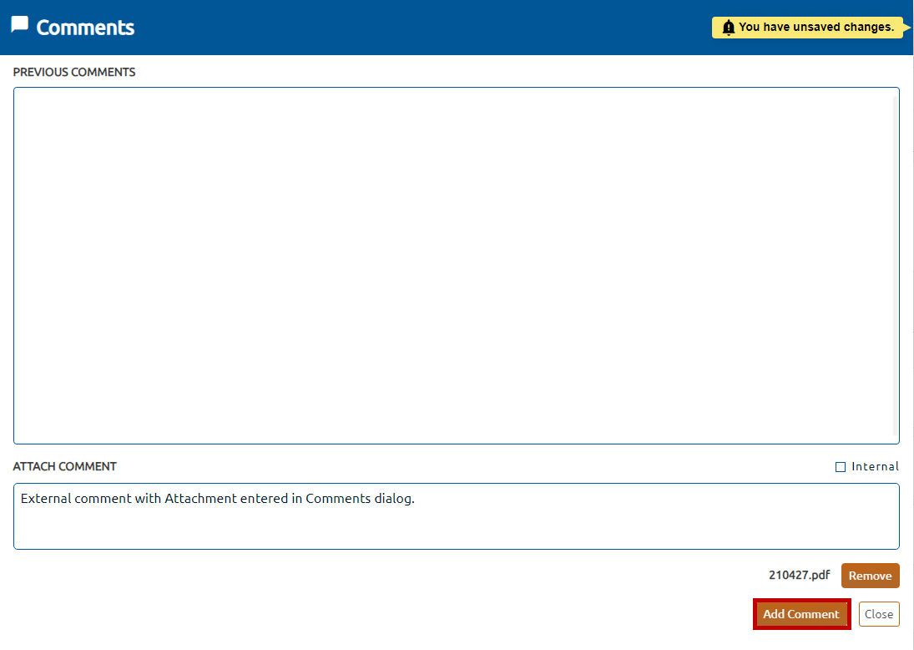Click the bell icon in the unsaved changes notice
The width and height of the screenshot is (914, 650).
[x=728, y=28]
